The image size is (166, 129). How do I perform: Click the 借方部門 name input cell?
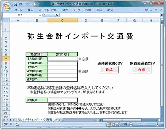click(x=63, y=67)
